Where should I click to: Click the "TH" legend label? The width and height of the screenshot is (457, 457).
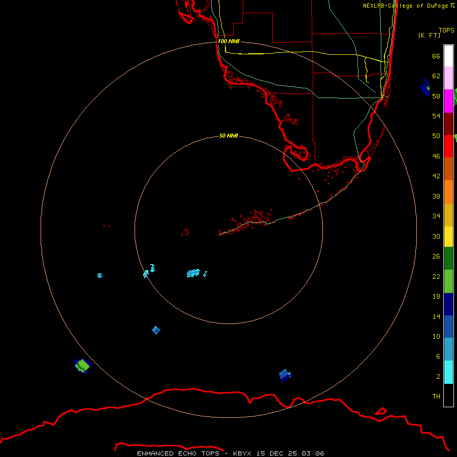click(x=436, y=396)
